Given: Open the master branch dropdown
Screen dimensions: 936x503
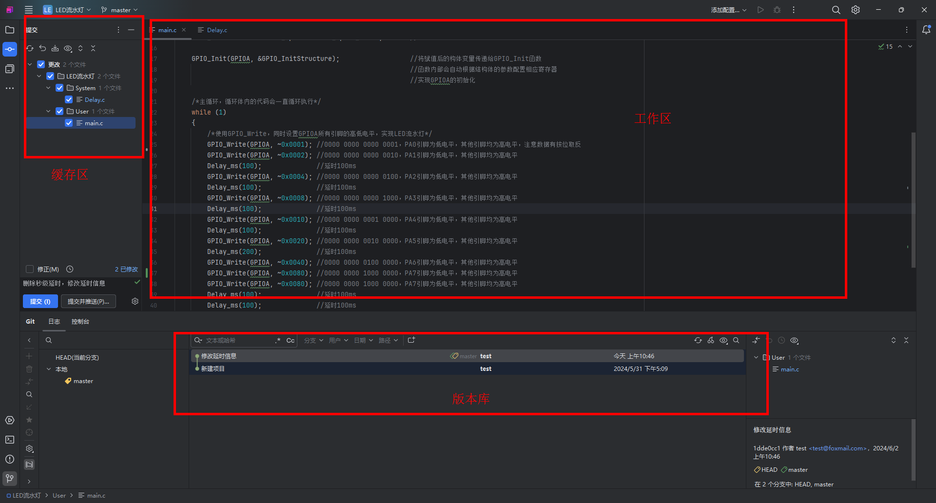Looking at the screenshot, I should tap(119, 10).
